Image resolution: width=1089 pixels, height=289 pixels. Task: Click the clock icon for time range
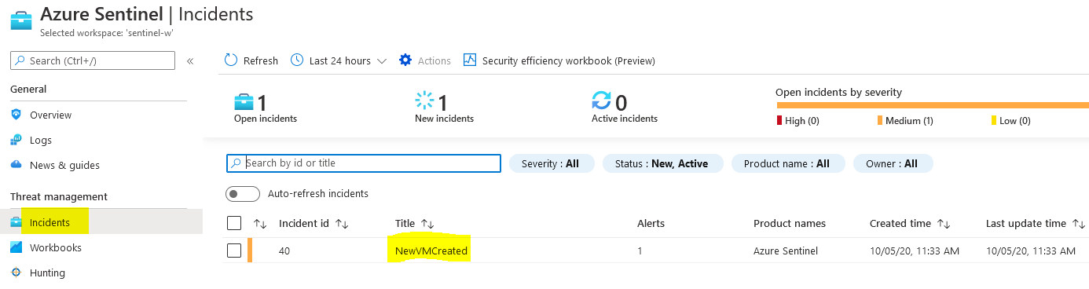297,60
